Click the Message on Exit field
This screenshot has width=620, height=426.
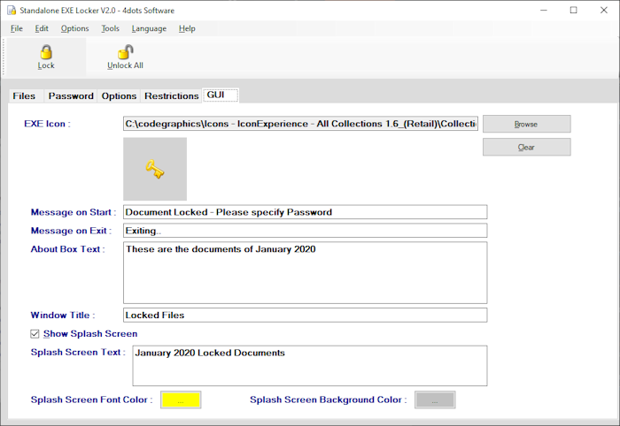305,231
